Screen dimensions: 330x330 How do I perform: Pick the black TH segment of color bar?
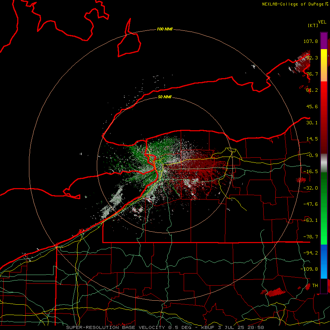(x=324, y=286)
